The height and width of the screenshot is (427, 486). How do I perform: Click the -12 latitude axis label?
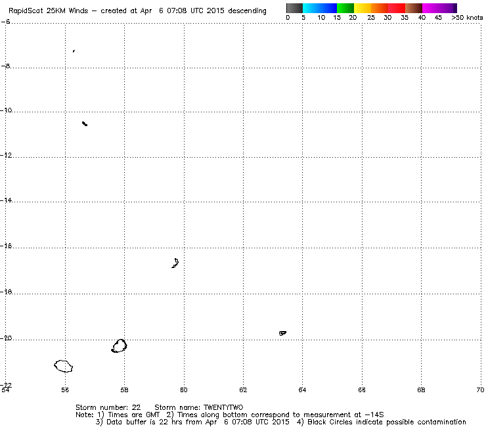pyautogui.click(x=6, y=155)
